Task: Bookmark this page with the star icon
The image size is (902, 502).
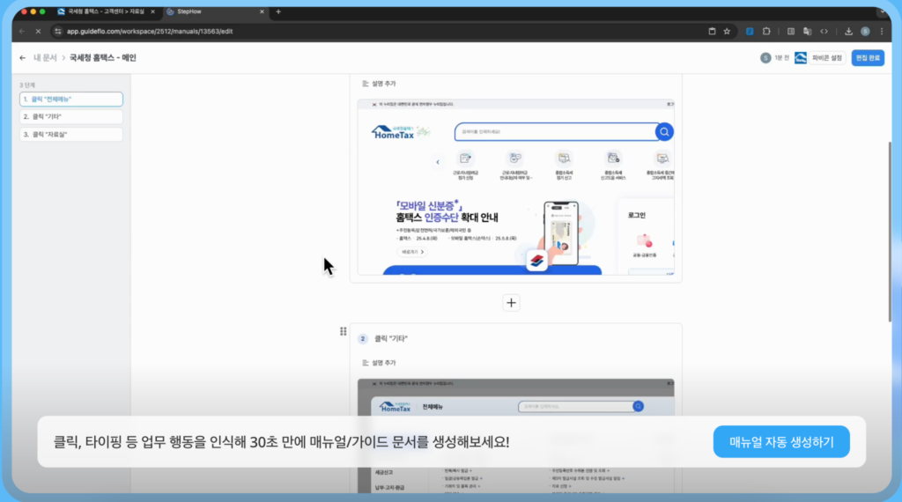Action: click(x=727, y=31)
